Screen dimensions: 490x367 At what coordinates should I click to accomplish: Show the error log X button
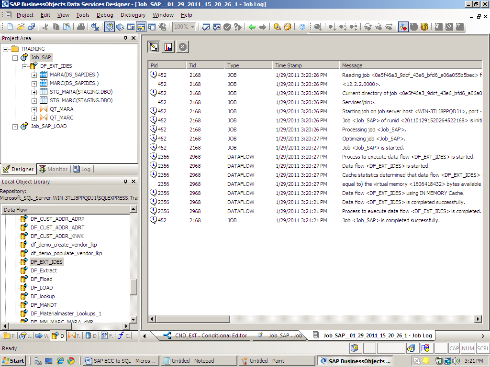pos(182,47)
